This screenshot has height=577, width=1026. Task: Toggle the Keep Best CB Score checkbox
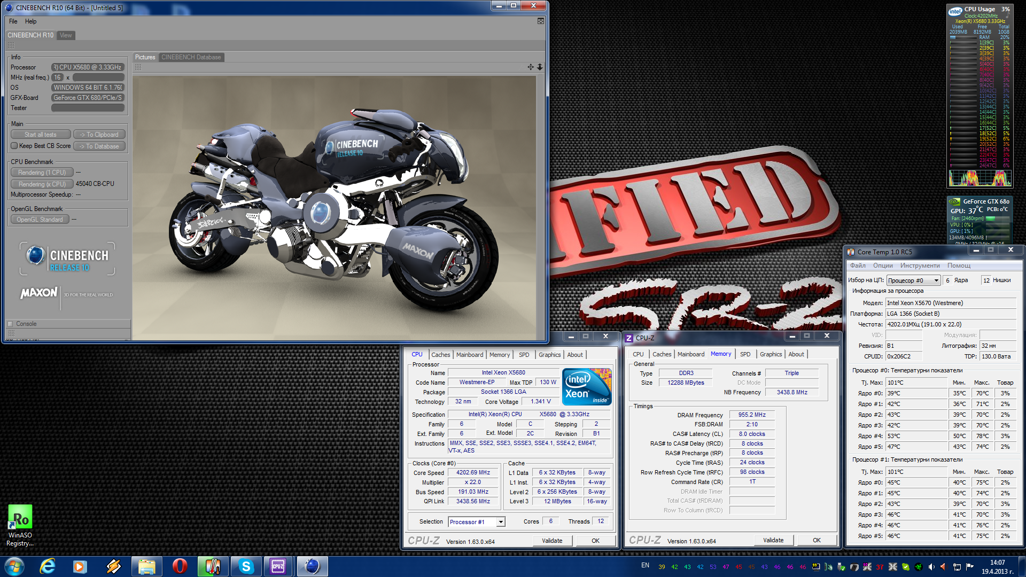(x=14, y=146)
